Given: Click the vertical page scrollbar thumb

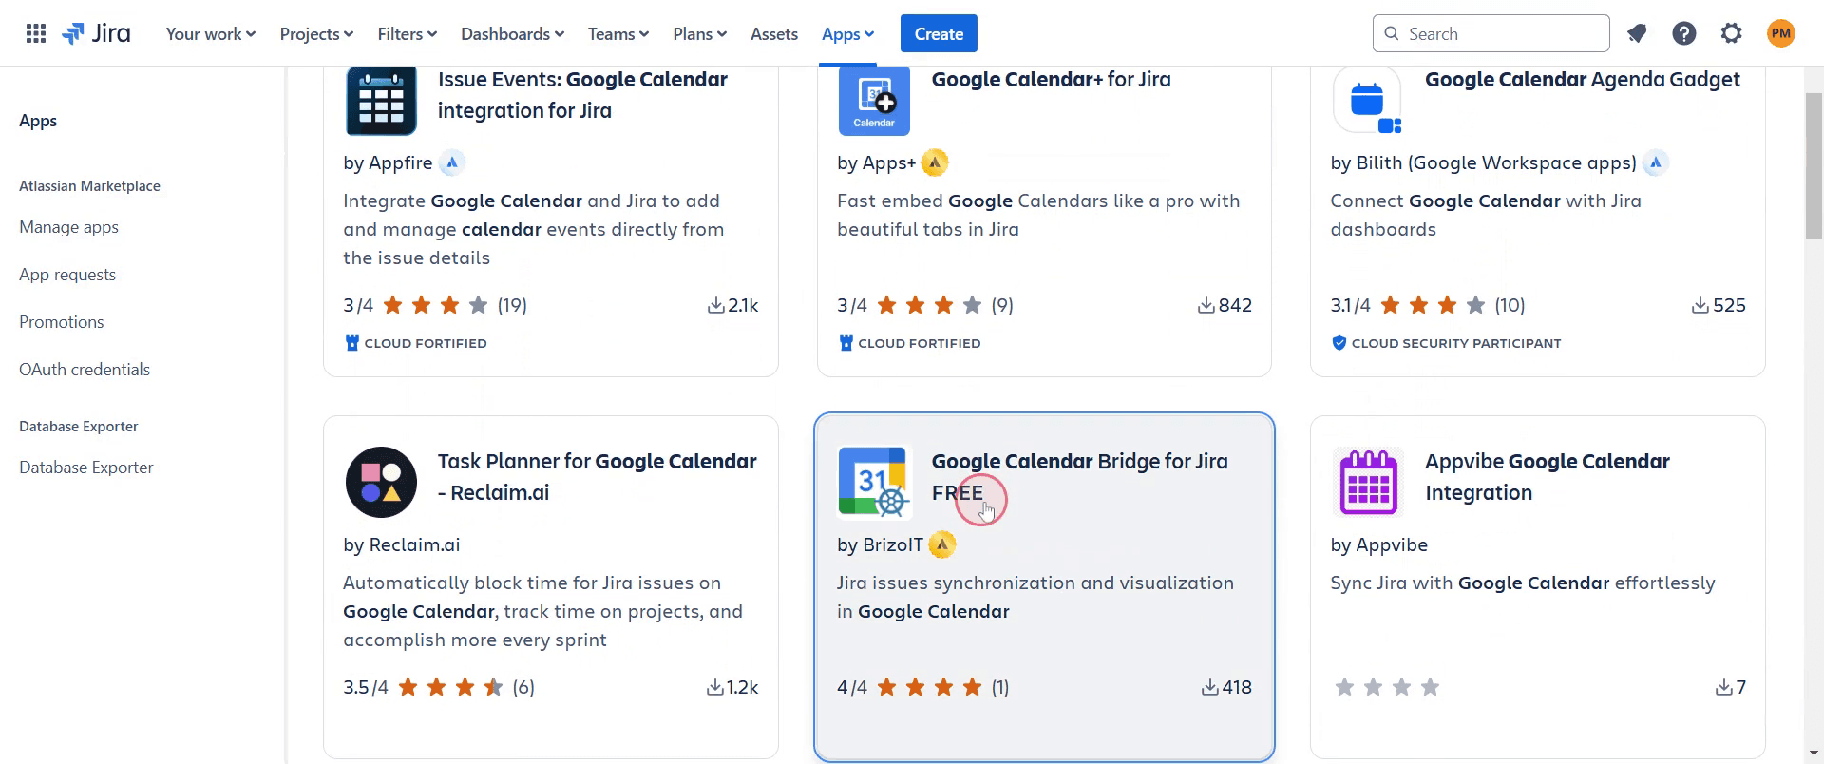Looking at the screenshot, I should point(1813,166).
